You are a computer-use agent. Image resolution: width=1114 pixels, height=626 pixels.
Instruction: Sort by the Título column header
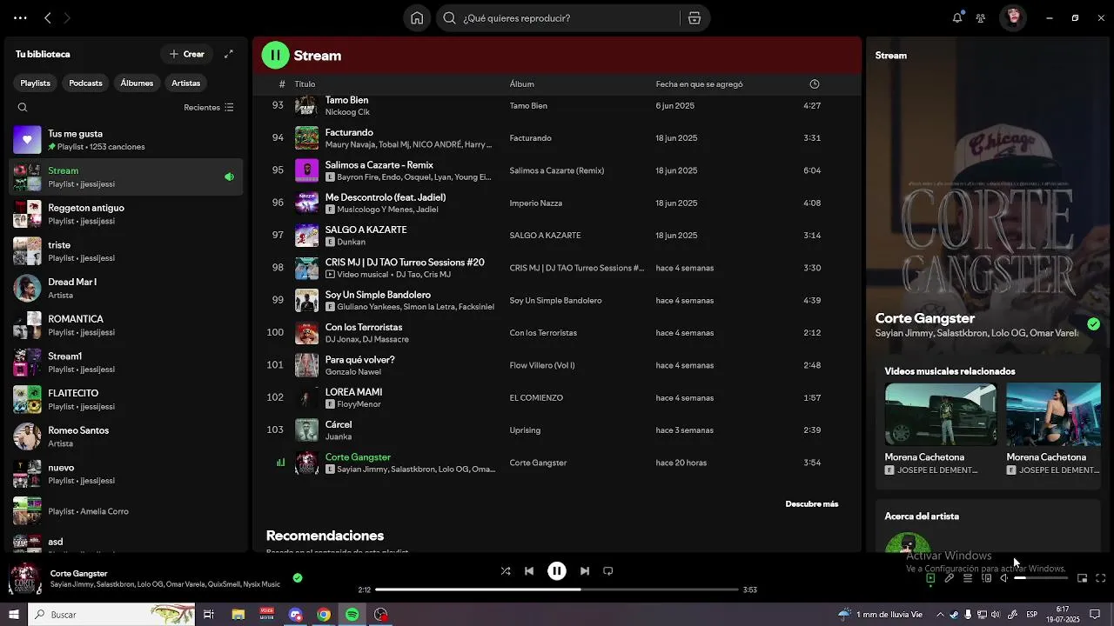pyautogui.click(x=305, y=84)
